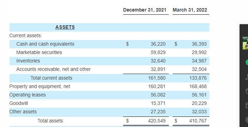Click the Property and equipment, net label
The width and height of the screenshot is (248, 127).
(x=40, y=86)
